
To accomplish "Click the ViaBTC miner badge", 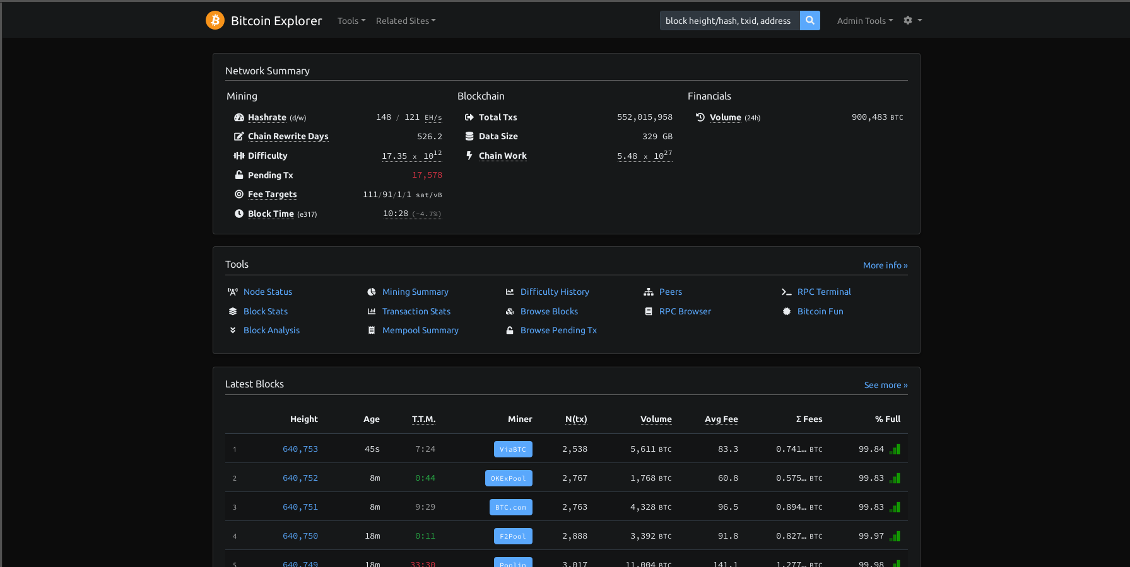I will (513, 449).
